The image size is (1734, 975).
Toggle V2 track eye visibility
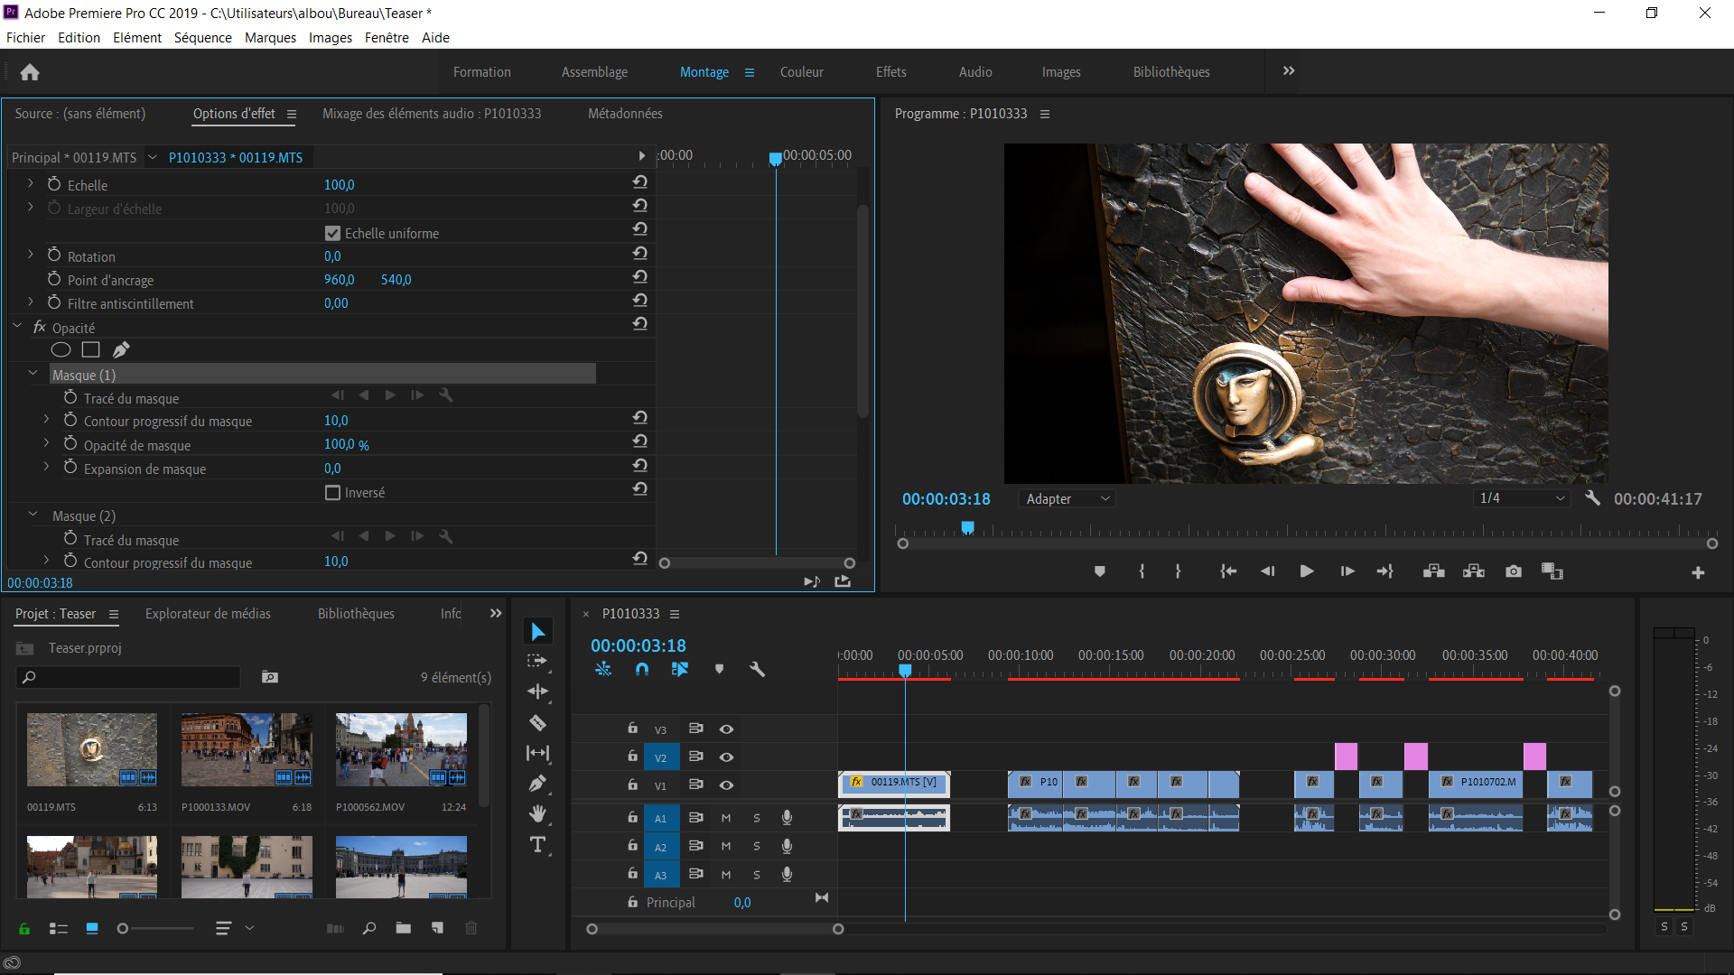coord(726,757)
